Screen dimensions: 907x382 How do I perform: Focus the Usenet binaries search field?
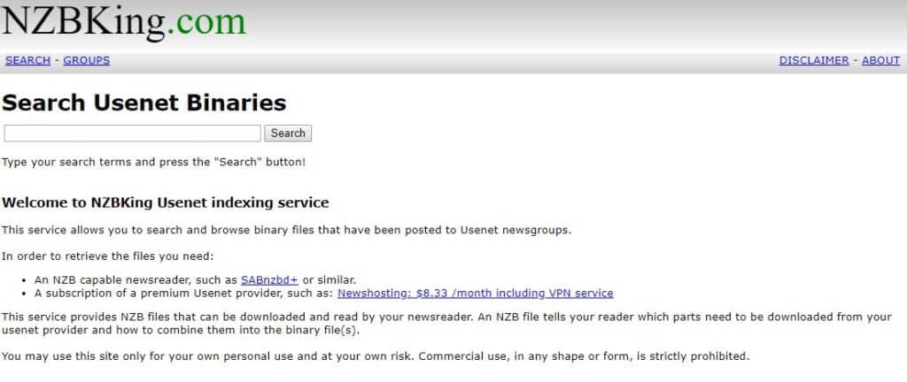(x=133, y=134)
